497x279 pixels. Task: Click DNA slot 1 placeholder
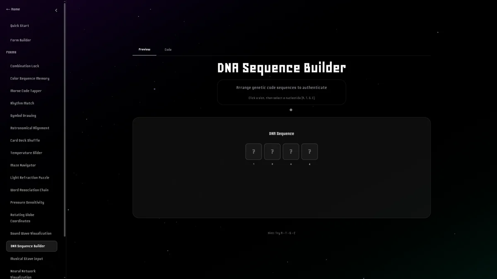[253, 151]
